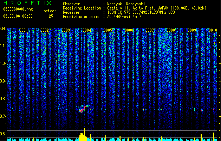
Task: Select the ICOM IC-575 receiver text
Action: pos(141,12)
